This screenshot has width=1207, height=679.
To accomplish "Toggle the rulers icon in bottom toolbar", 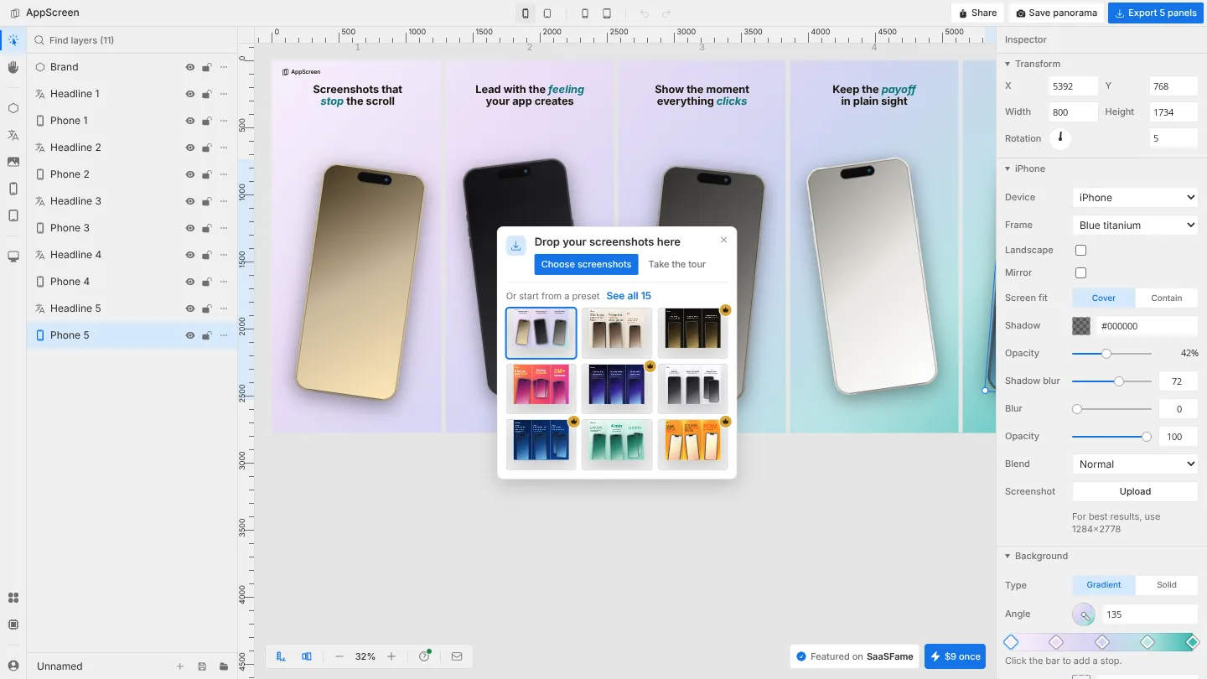I will click(281, 656).
